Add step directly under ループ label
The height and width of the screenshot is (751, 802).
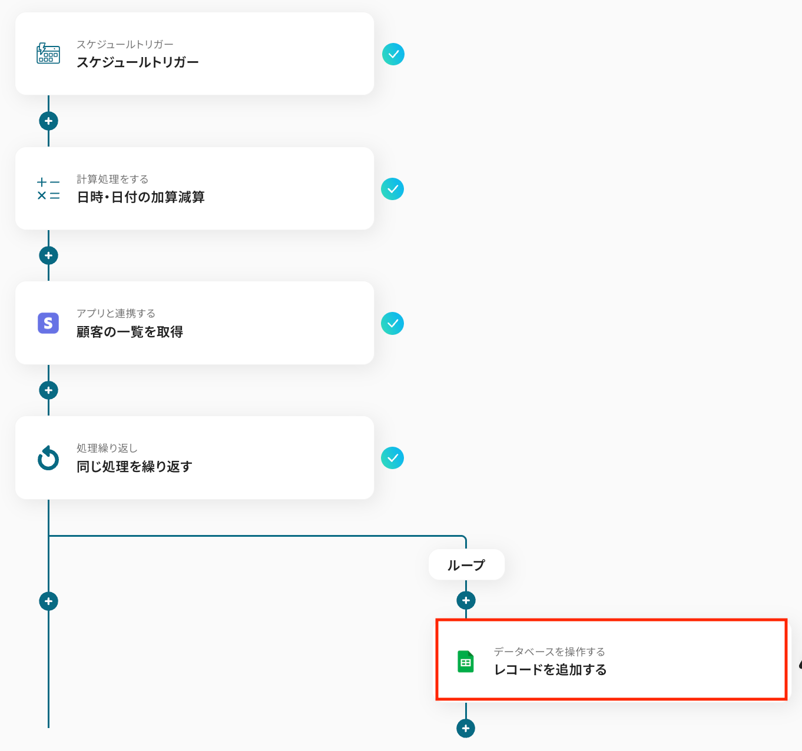pyautogui.click(x=466, y=600)
